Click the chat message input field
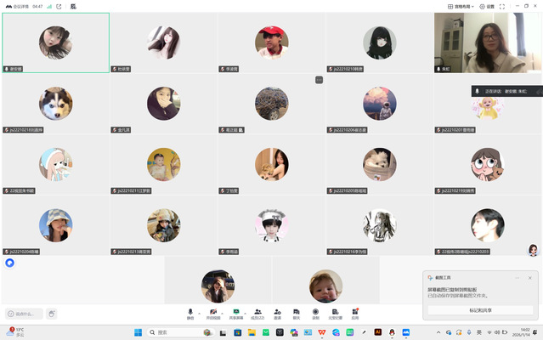This screenshot has width=543, height=340. 25,314
